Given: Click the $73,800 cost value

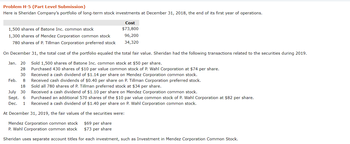Looking at the screenshot, I should [x=130, y=29].
